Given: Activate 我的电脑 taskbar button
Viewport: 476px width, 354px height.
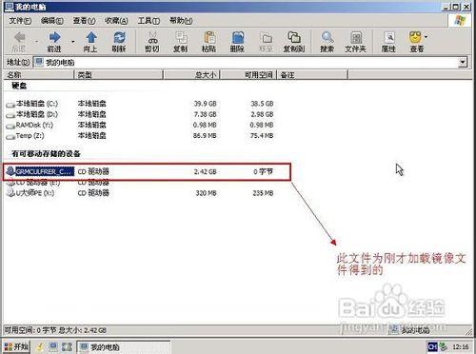Looking at the screenshot, I should pos(124,347).
